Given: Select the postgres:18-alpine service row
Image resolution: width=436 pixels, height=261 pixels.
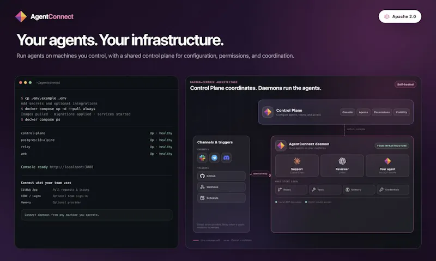Looking at the screenshot, I should tap(96, 140).
